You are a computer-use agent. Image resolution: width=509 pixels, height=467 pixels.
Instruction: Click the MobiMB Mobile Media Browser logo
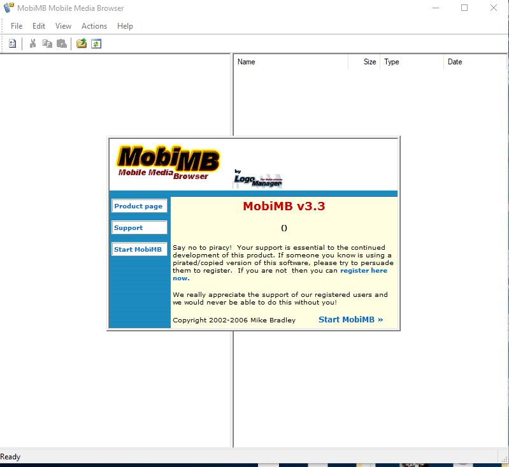[168, 163]
